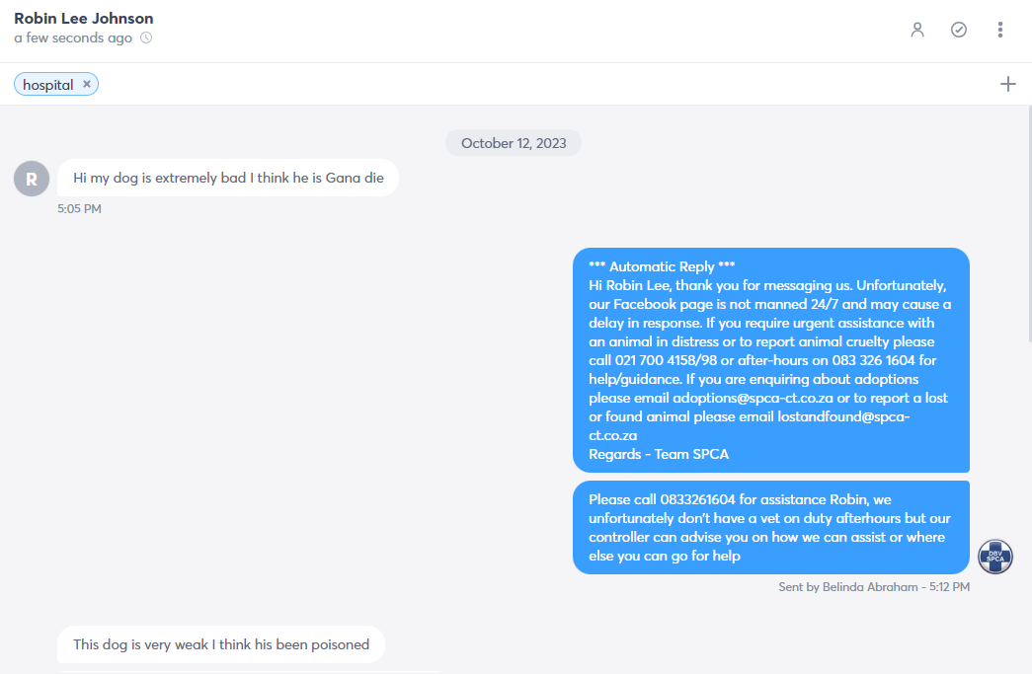This screenshot has width=1032, height=674.
Task: Click 'a few seconds ago' status text
Action: click(x=73, y=37)
